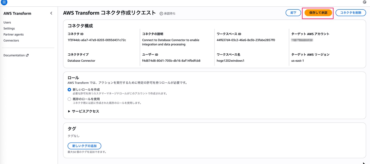The image size is (370, 164).
Task: Click the 却下 button
Action: (x=293, y=13)
